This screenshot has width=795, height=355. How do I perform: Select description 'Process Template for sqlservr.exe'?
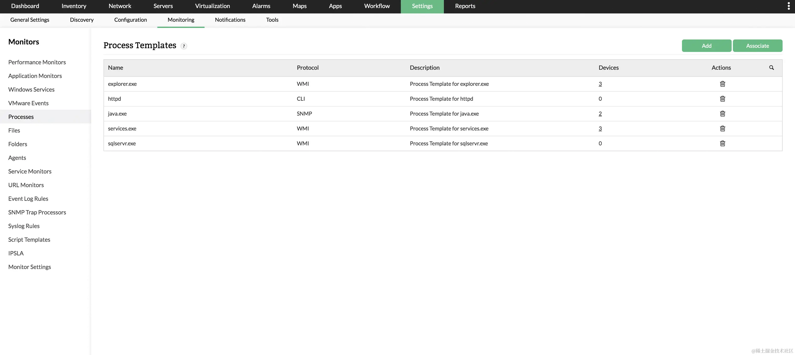[x=449, y=143]
